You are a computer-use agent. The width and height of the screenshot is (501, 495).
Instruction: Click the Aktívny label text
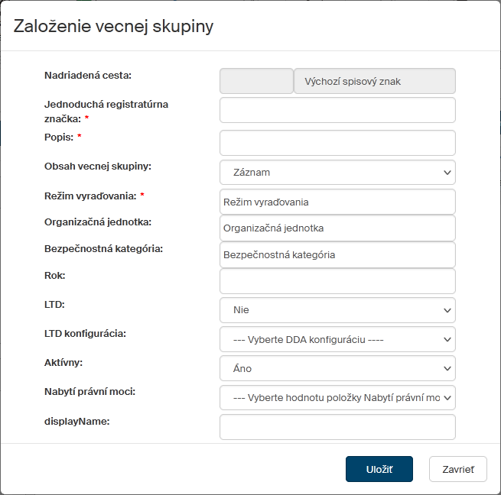point(64,362)
